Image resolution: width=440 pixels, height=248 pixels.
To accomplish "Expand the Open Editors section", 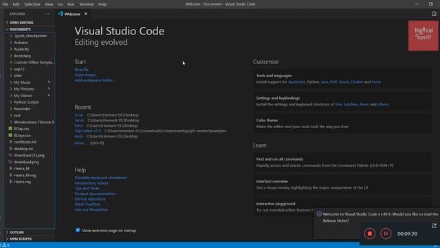I will 21,23.
